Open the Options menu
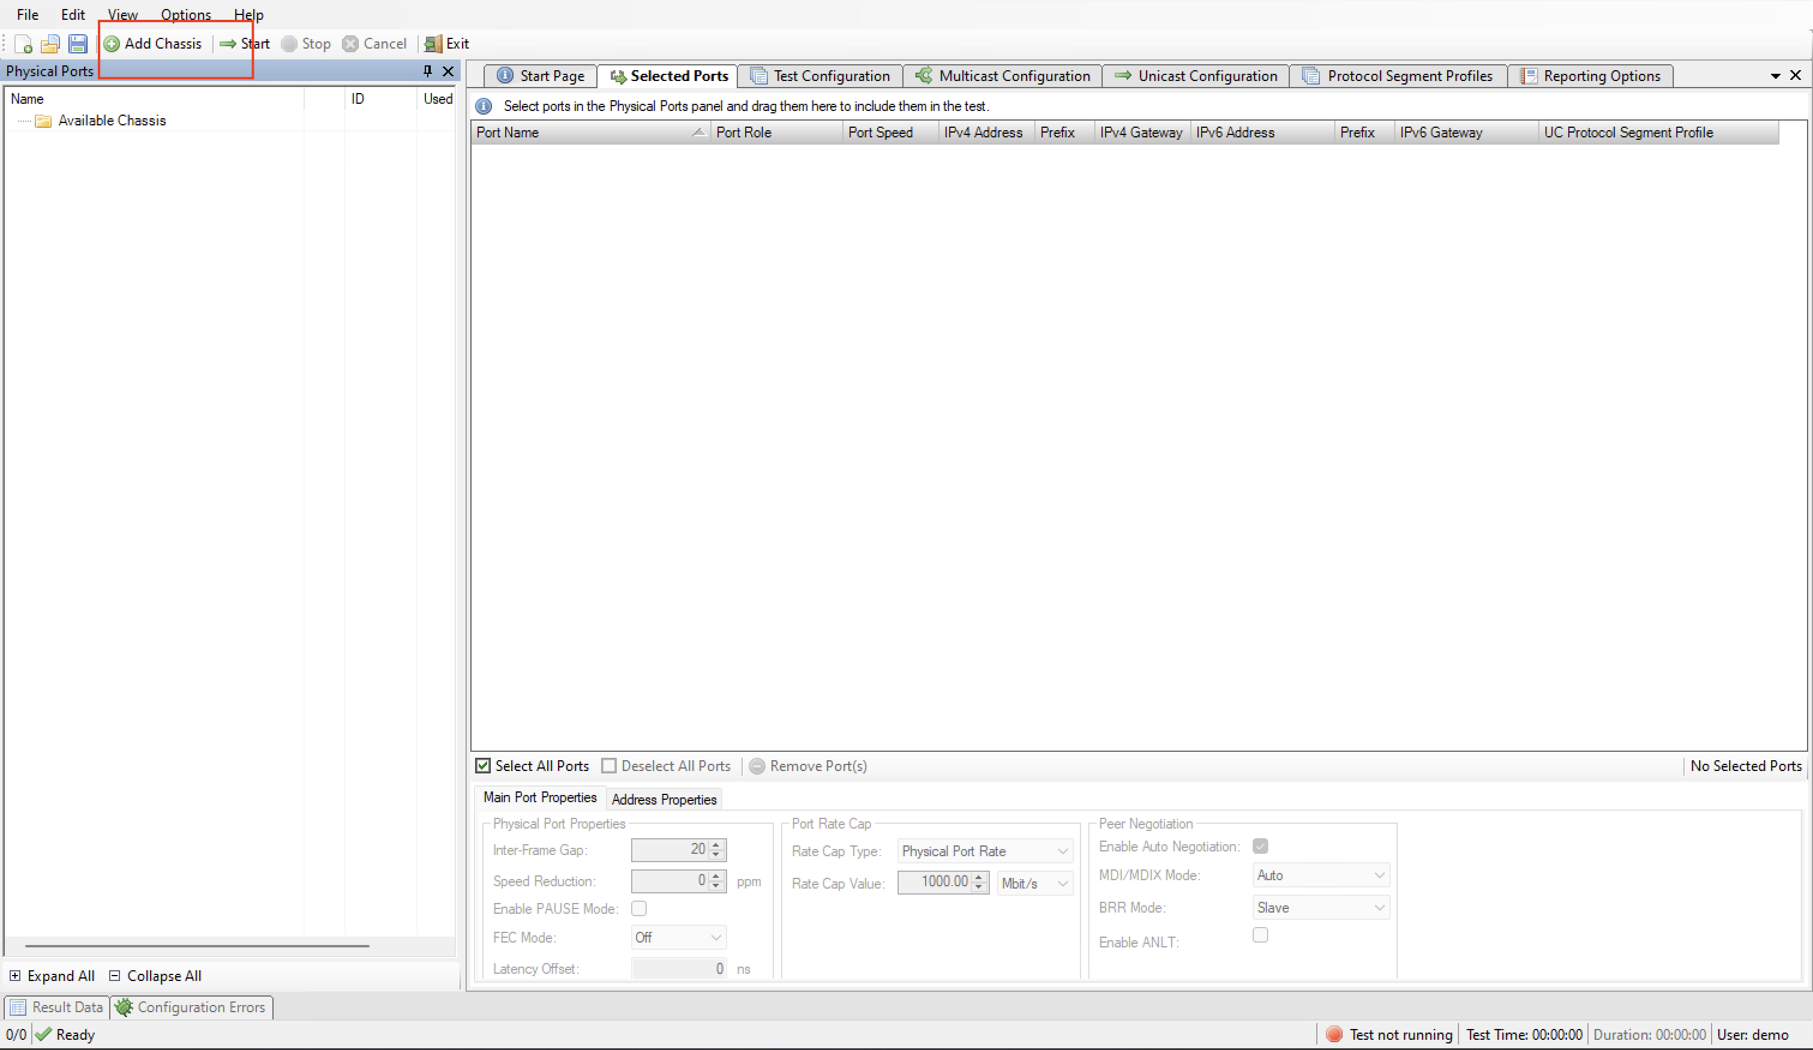Screen dimensions: 1813x1050 [x=185, y=14]
